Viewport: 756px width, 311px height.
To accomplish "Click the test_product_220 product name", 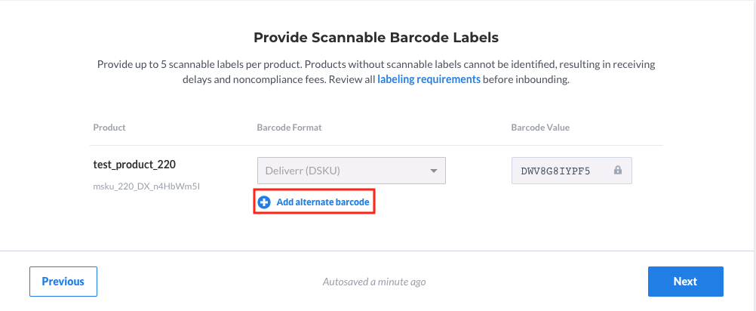I will (134, 165).
